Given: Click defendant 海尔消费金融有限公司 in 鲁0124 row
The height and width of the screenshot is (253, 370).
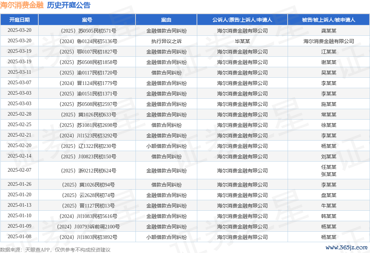Looking at the screenshot, I should click(329, 41).
